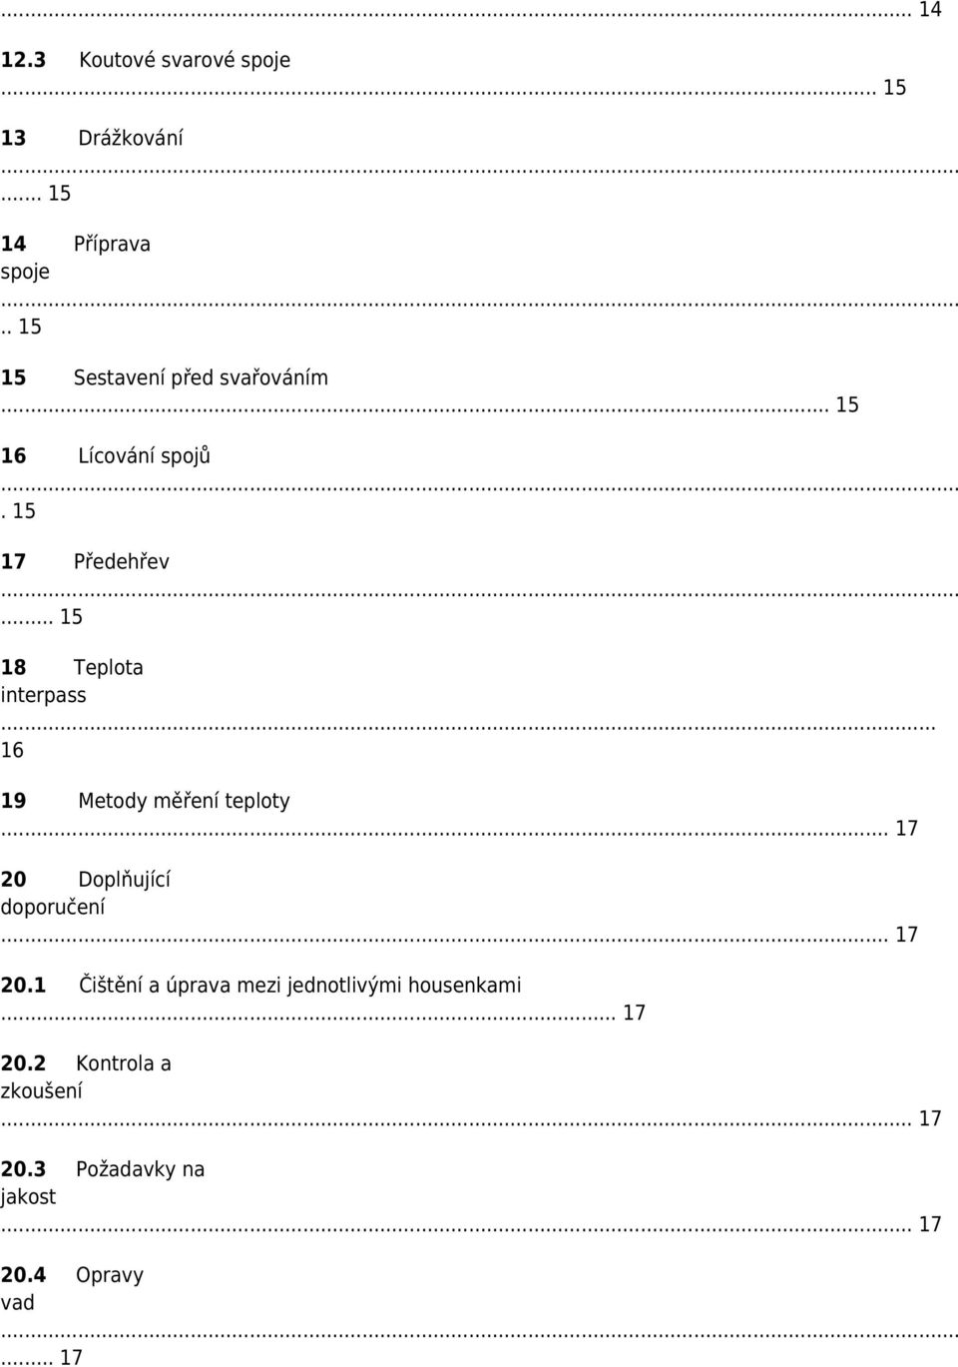The width and height of the screenshot is (958, 1367).
Task: Click page number 17 after Metody měření teploty
Action: tap(906, 828)
